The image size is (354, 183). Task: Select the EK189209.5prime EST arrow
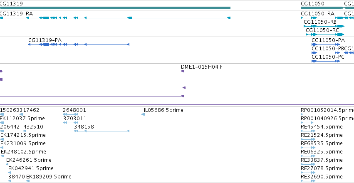(28, 181)
